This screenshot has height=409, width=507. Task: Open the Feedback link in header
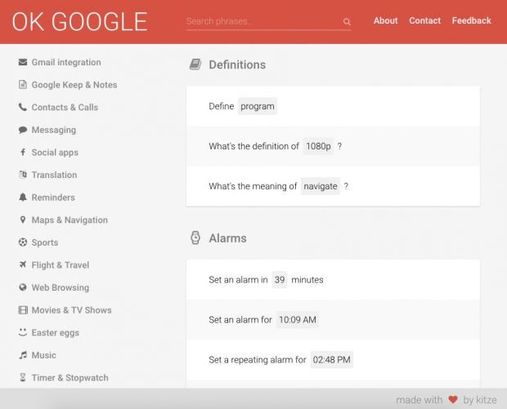(471, 21)
